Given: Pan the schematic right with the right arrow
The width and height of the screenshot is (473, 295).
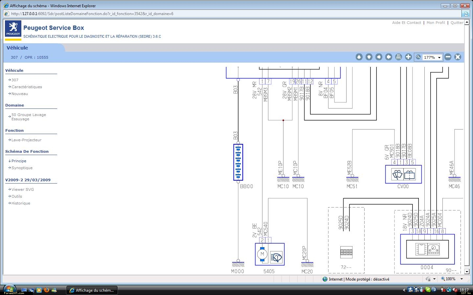Looking at the screenshot, I should [x=389, y=57].
